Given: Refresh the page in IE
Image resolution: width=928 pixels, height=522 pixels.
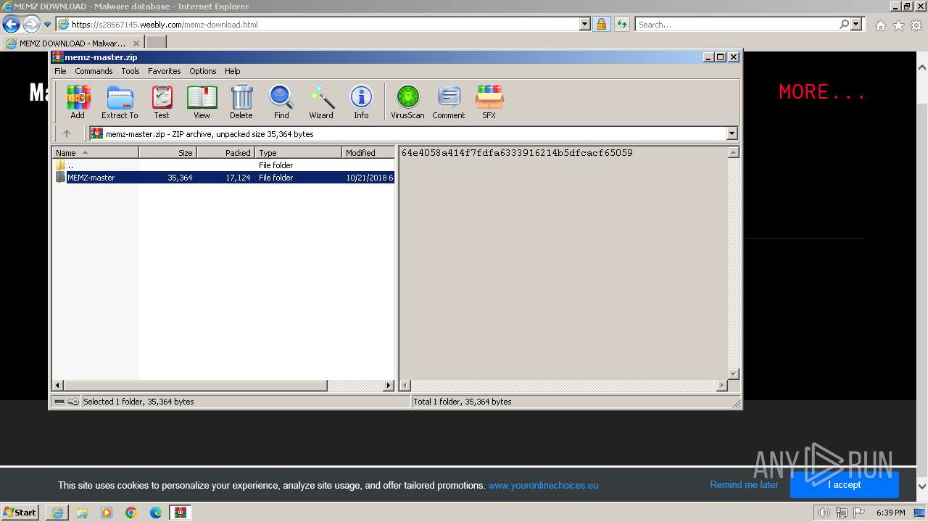Looking at the screenshot, I should click(621, 24).
